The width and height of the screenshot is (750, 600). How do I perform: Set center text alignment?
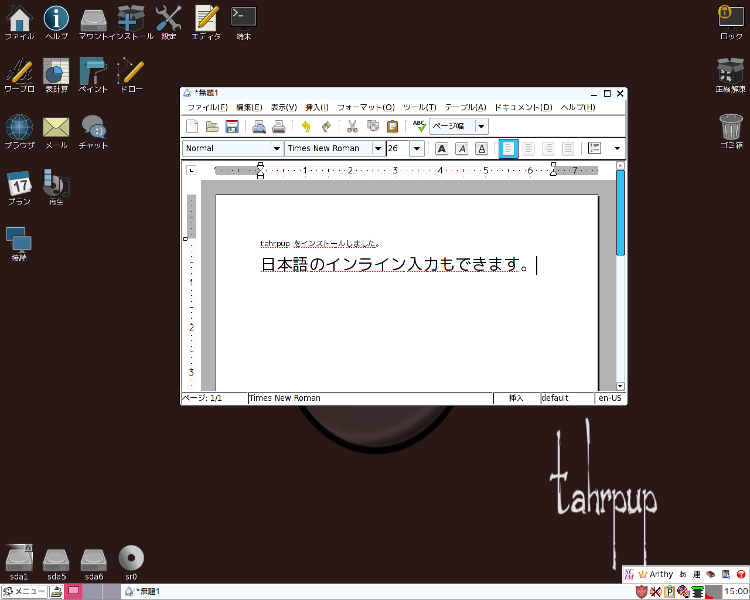click(529, 149)
